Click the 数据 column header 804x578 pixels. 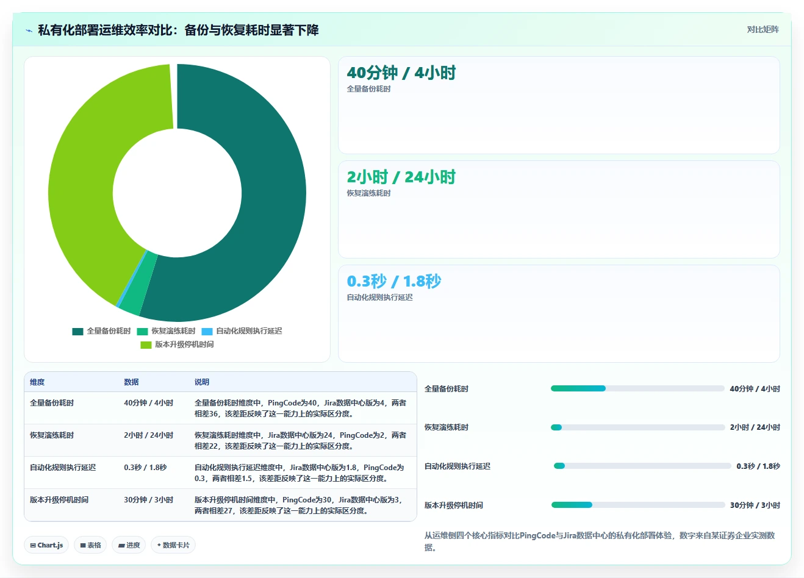[131, 382]
